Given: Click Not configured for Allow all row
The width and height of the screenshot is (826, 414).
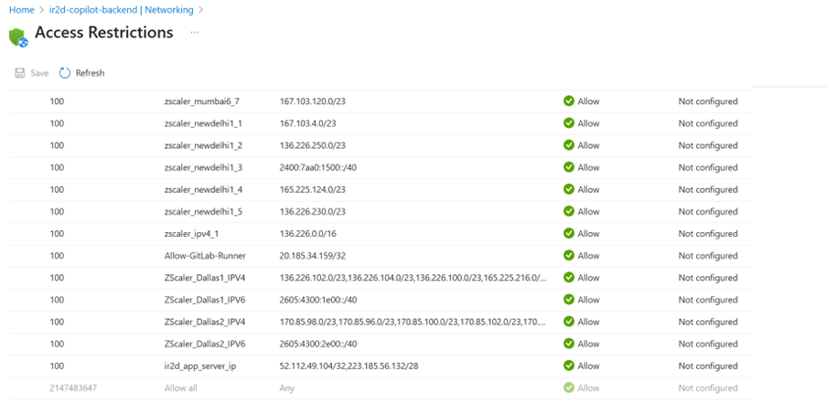Looking at the screenshot, I should point(708,388).
